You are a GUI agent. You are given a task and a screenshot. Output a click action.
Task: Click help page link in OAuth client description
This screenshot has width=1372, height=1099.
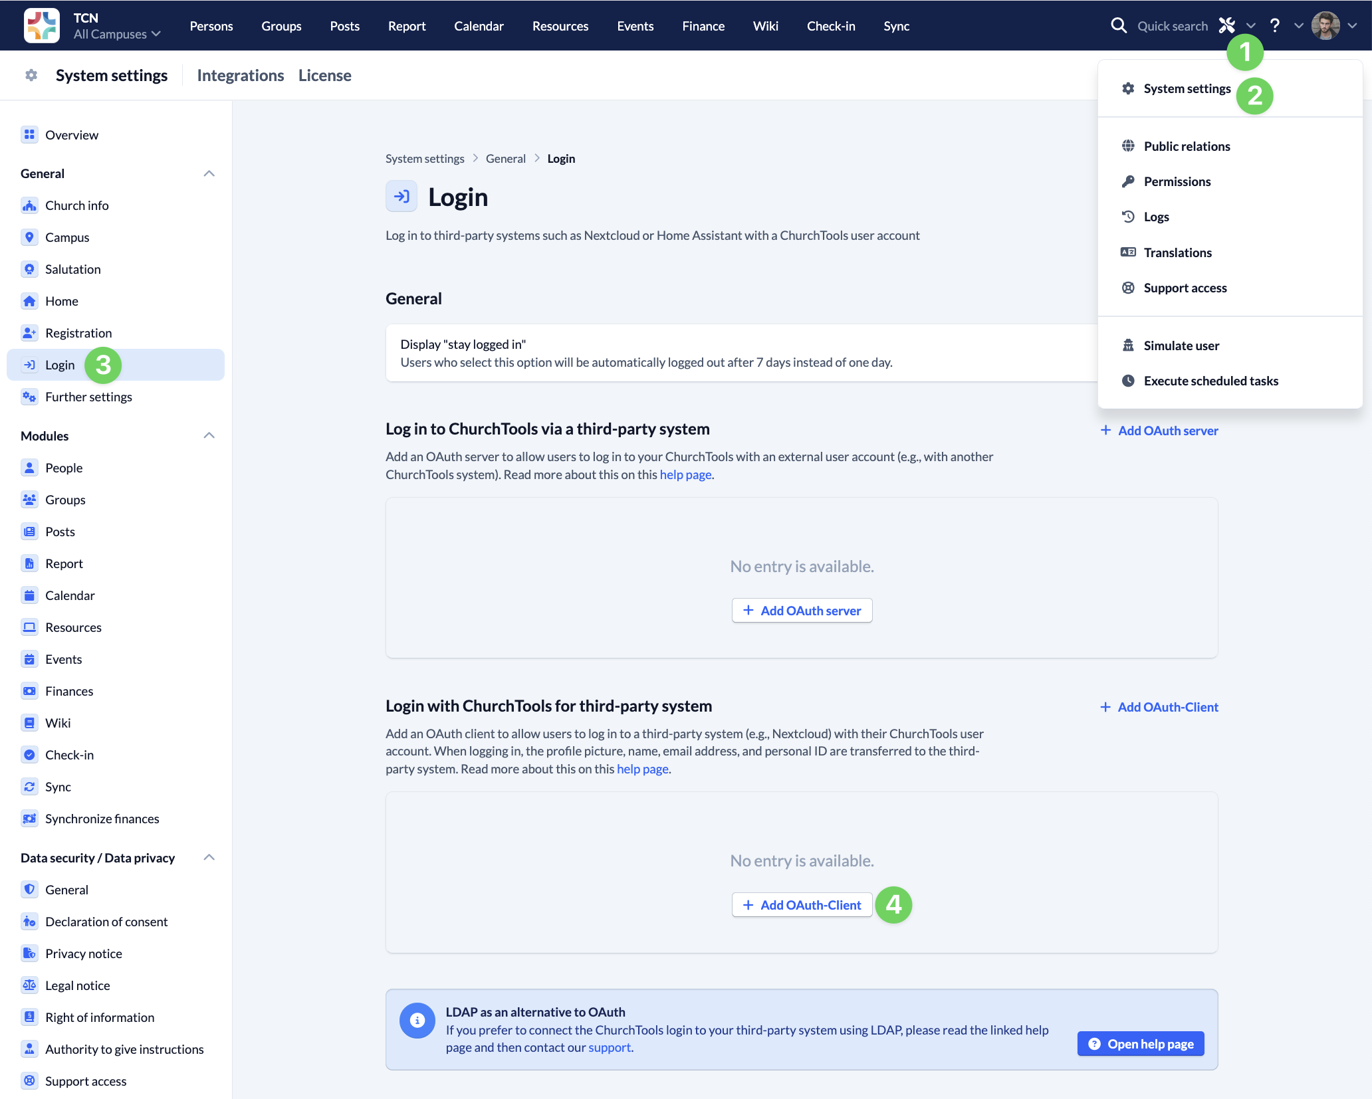click(643, 769)
